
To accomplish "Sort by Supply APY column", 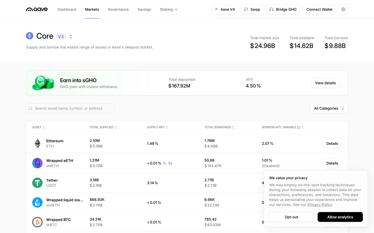I will [157, 127].
